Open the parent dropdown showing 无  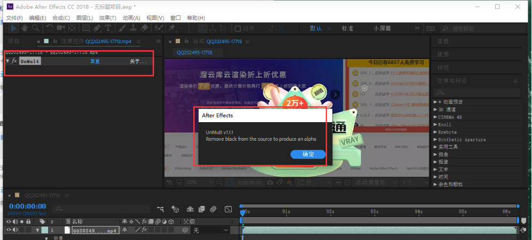(209, 230)
